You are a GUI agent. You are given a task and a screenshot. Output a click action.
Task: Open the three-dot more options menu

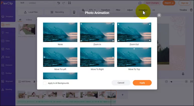coord(154,10)
